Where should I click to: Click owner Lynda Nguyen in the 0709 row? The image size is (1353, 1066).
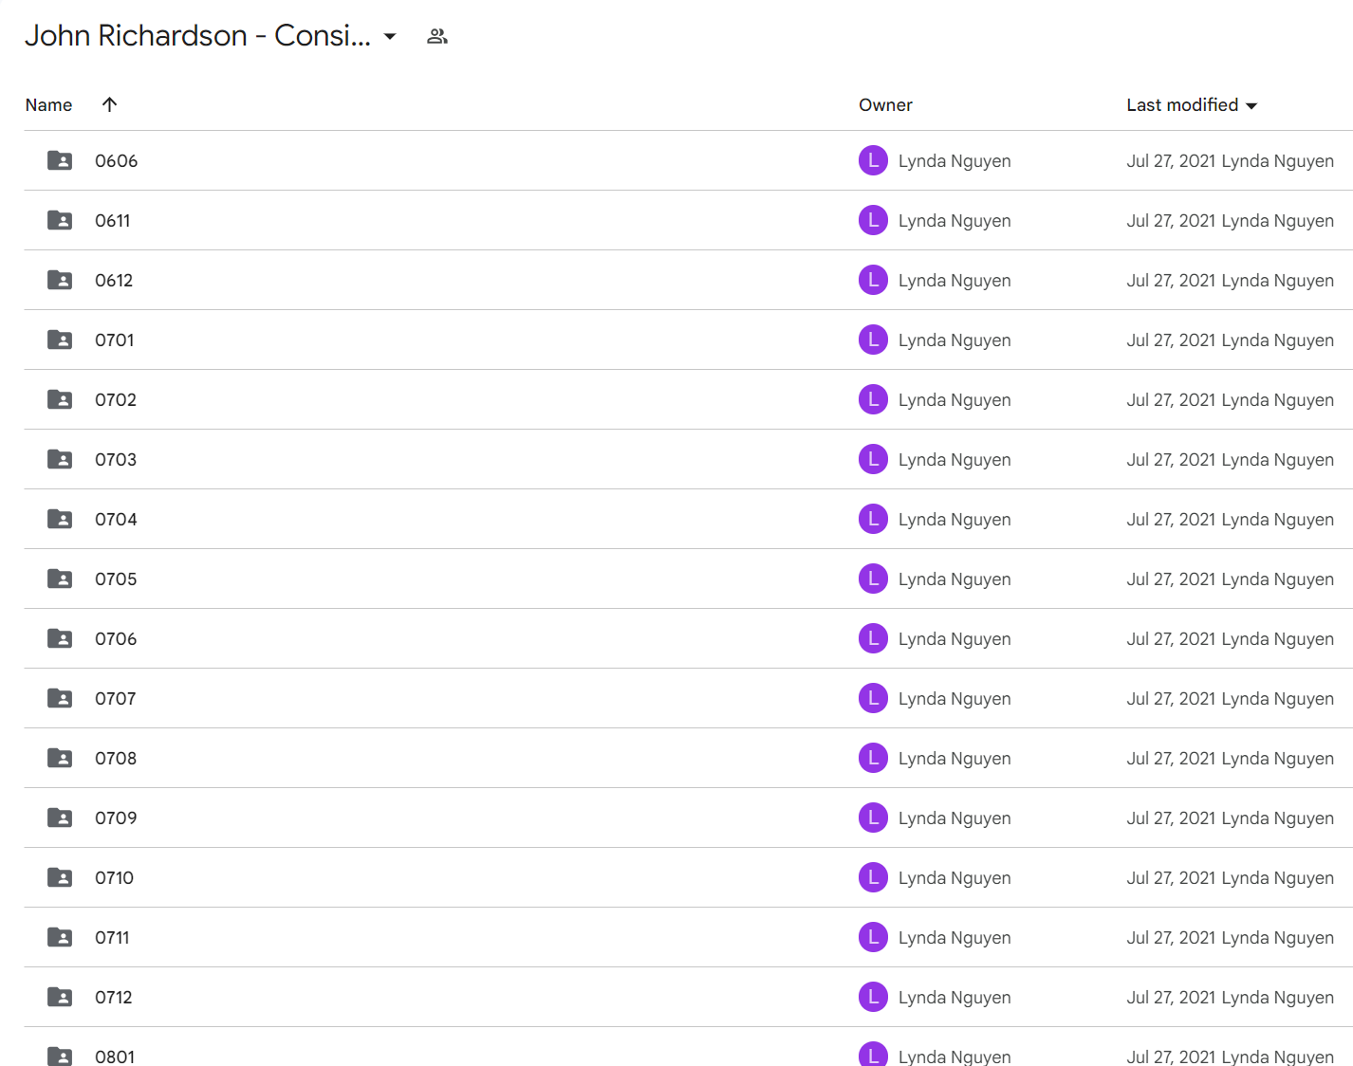(x=955, y=818)
